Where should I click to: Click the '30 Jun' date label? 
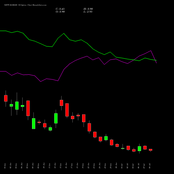point(116,166)
